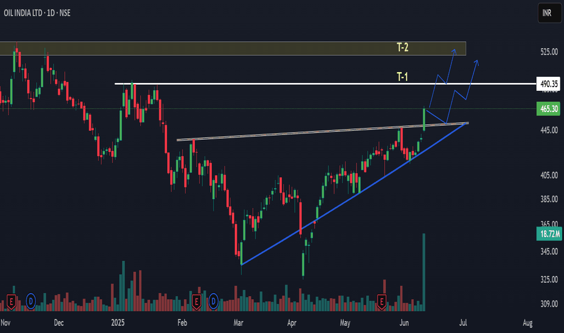Click the dividend 'D' marker in February

(214, 301)
